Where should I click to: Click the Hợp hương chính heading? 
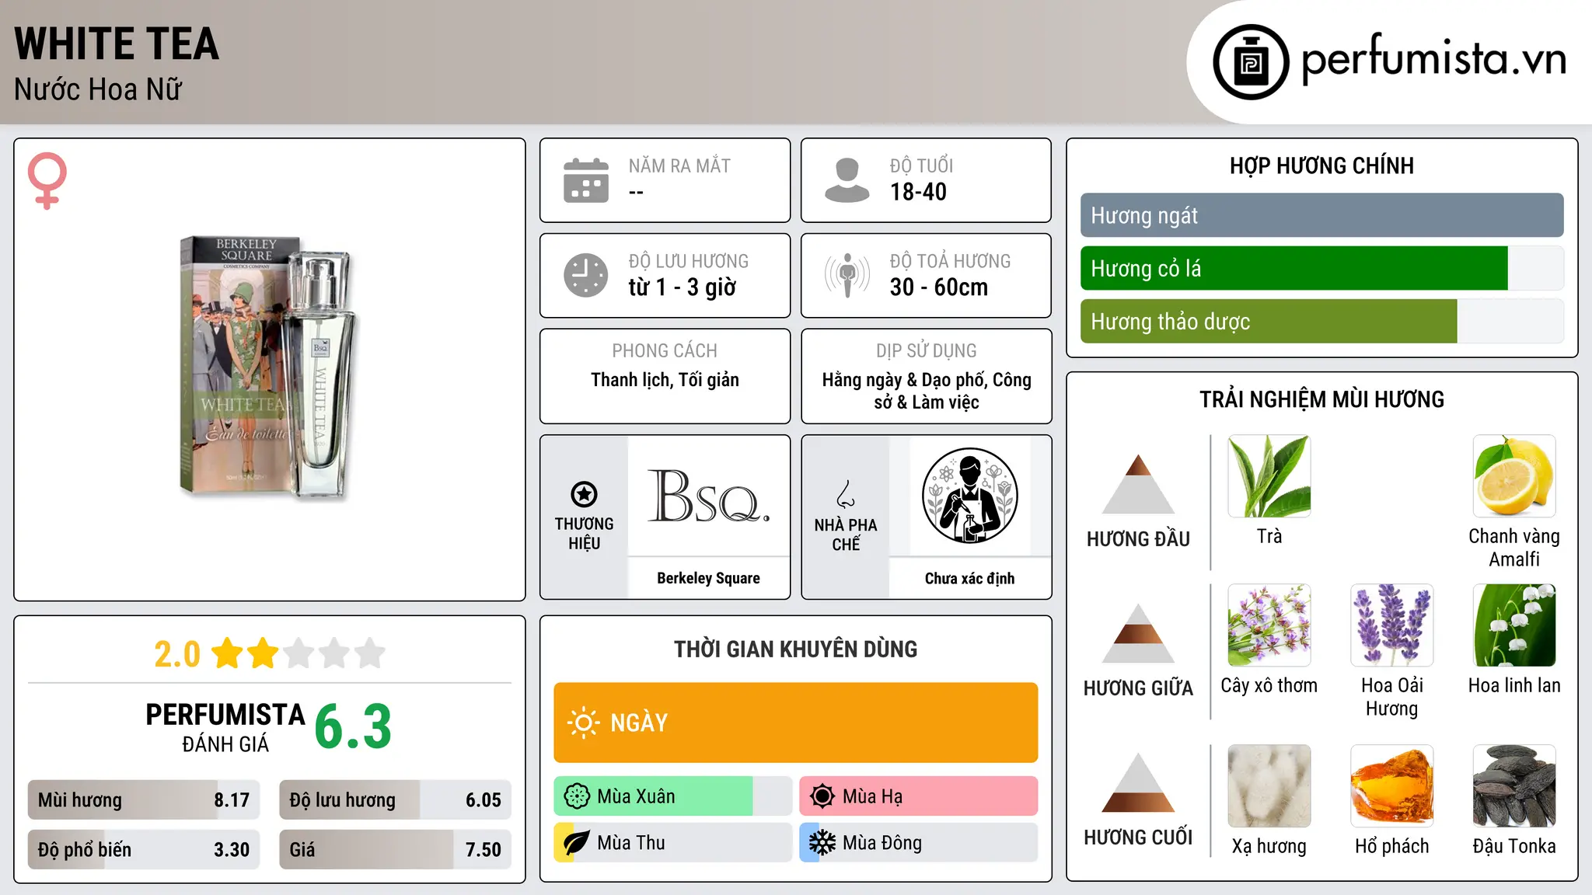(x=1321, y=165)
